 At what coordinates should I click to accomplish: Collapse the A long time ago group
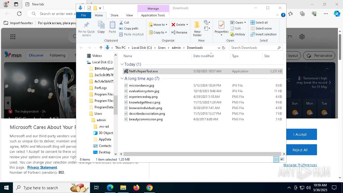tap(122, 79)
